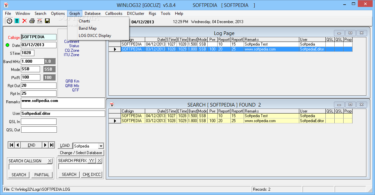Maximize the Log Page child window
Screen dimensions: 375x195
(x=351, y=33)
